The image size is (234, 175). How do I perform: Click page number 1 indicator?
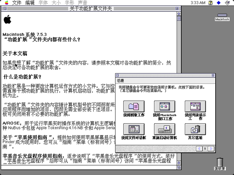tap(205, 149)
